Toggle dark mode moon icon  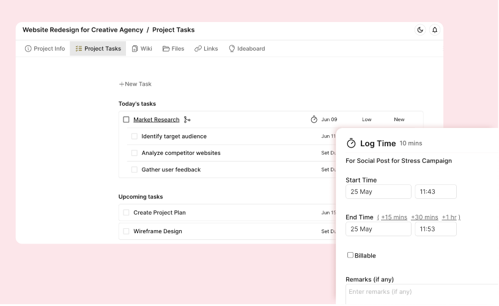[x=420, y=30]
